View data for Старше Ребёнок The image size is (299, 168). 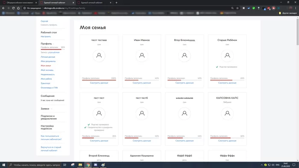[x=227, y=83]
